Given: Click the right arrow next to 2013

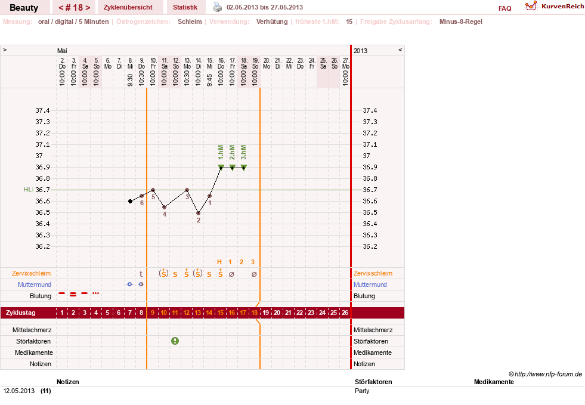Looking at the screenshot, I should coord(400,50).
